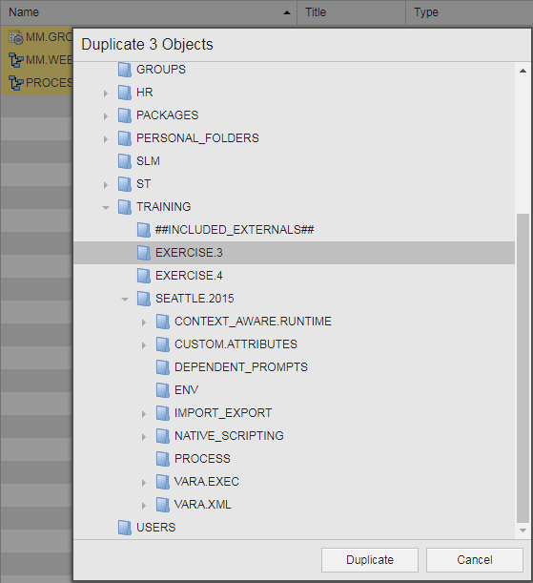This screenshot has width=533, height=583.
Task: Click the SLM folder icon
Action: pyautogui.click(x=124, y=161)
